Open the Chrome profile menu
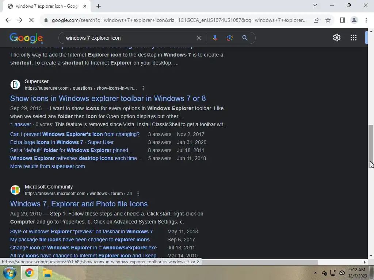374x280 pixels. coord(354,20)
